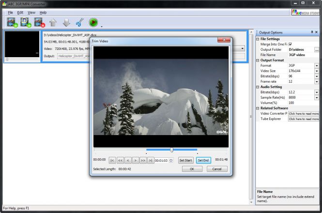Start conversion with the green play icon

pos(93,22)
